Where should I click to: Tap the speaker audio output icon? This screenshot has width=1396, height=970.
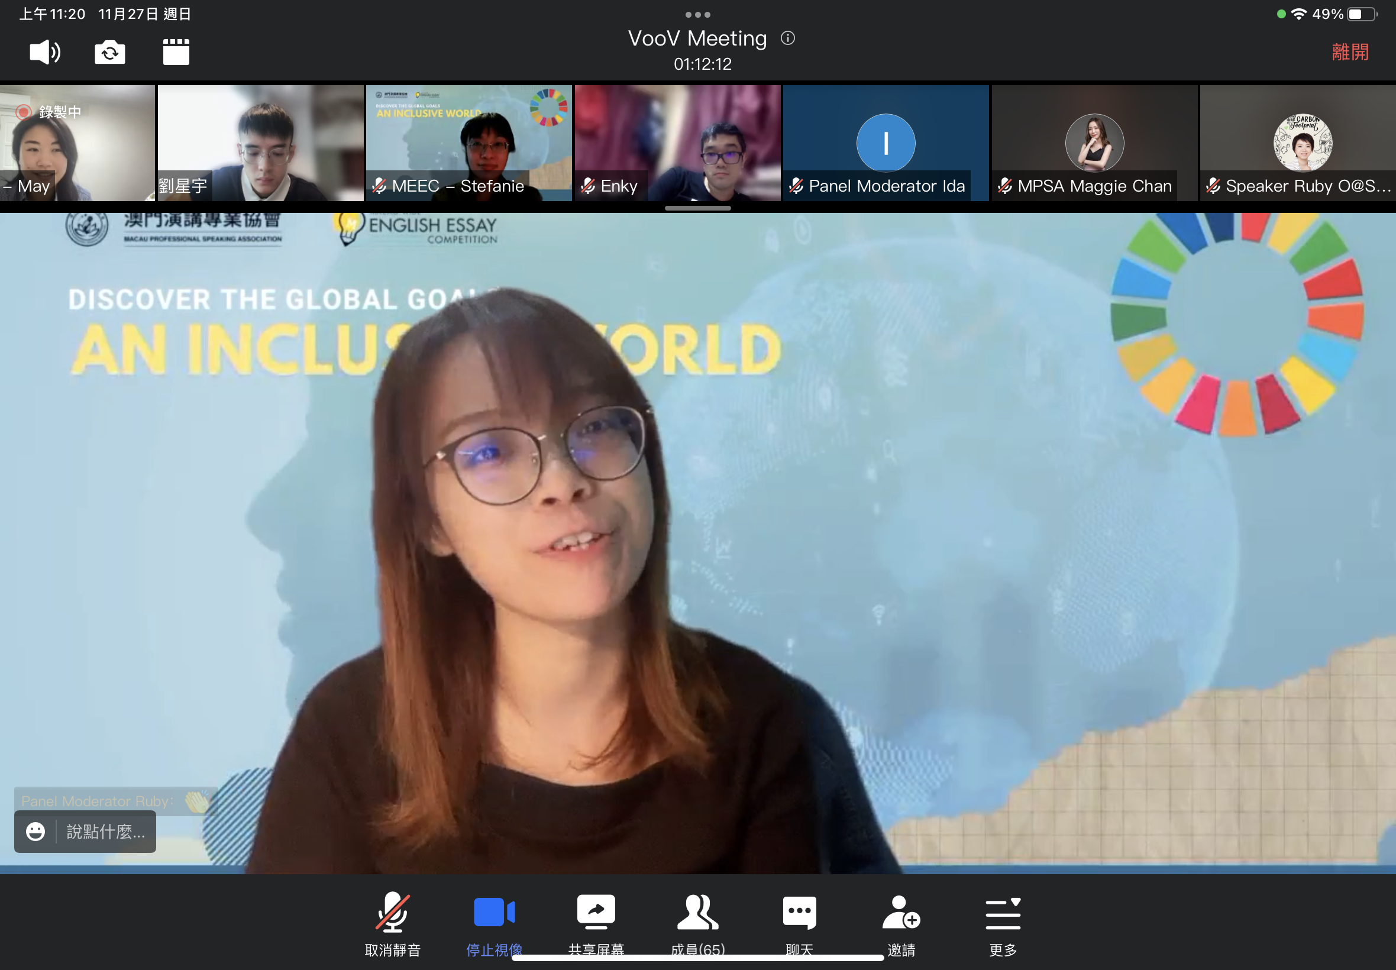pyautogui.click(x=45, y=52)
